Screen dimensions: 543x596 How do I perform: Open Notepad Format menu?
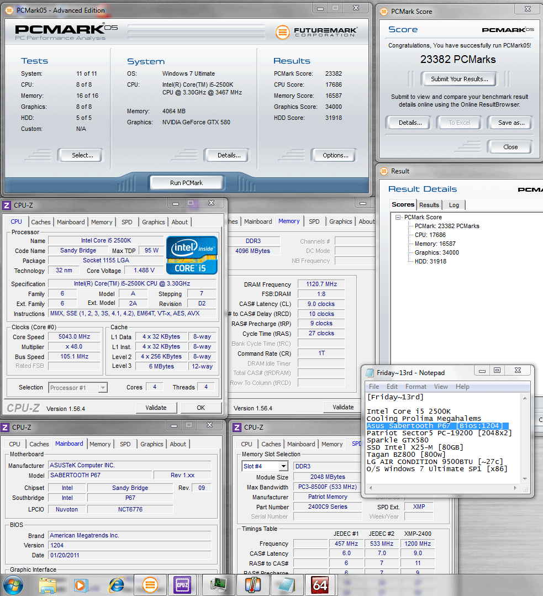(416, 387)
